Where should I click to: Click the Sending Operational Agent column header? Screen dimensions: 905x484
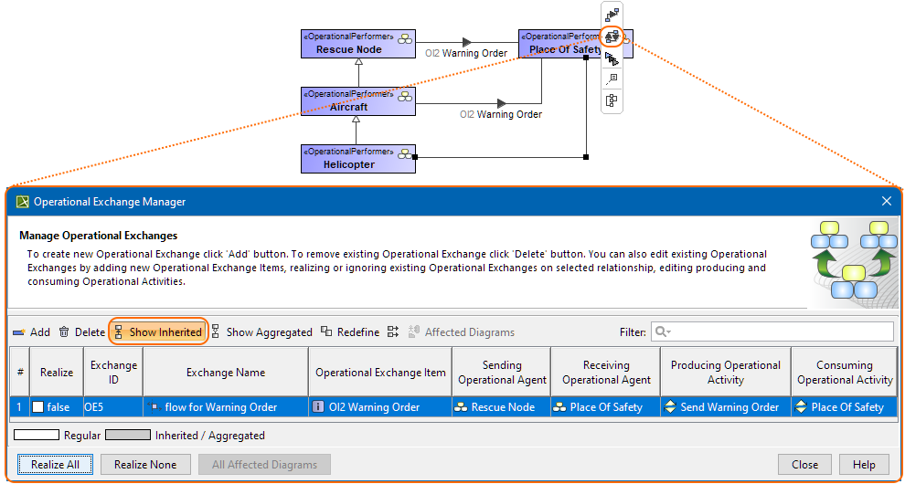click(x=502, y=373)
